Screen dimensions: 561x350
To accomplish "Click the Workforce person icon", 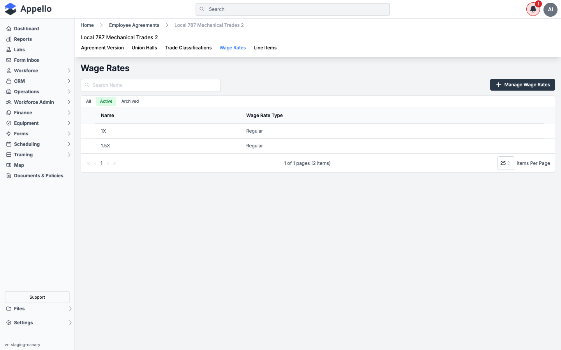I will [x=9, y=71].
